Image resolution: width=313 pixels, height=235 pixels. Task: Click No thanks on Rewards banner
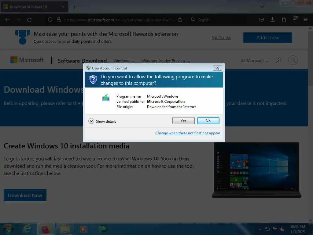coord(221,38)
